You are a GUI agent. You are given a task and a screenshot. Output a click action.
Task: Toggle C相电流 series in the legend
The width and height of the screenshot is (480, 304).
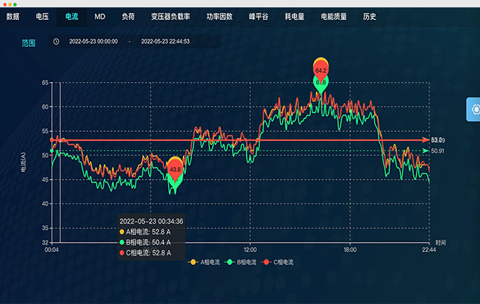281,261
